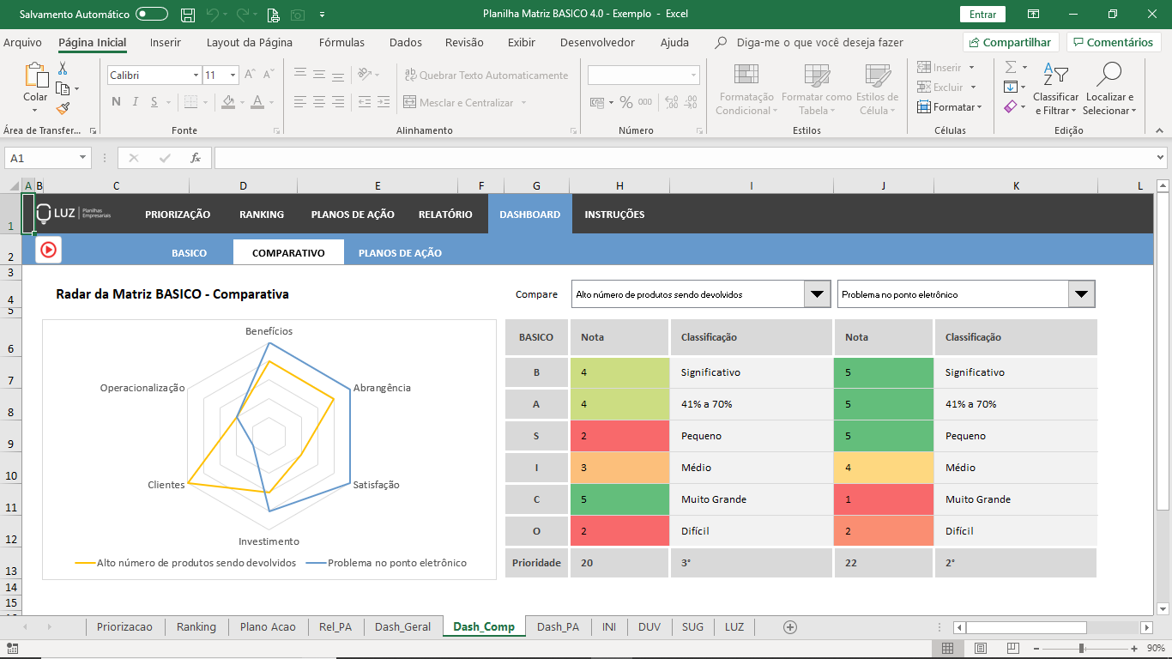Open the PLANOS DE AÇÃO sub-tab
Image resolution: width=1172 pixels, height=659 pixels.
400,253
